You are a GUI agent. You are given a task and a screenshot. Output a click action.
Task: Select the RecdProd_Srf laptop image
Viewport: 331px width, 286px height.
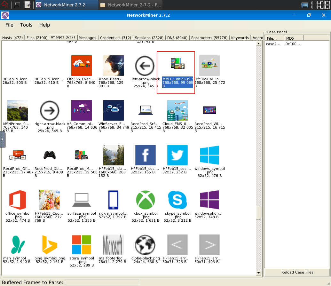(145, 110)
